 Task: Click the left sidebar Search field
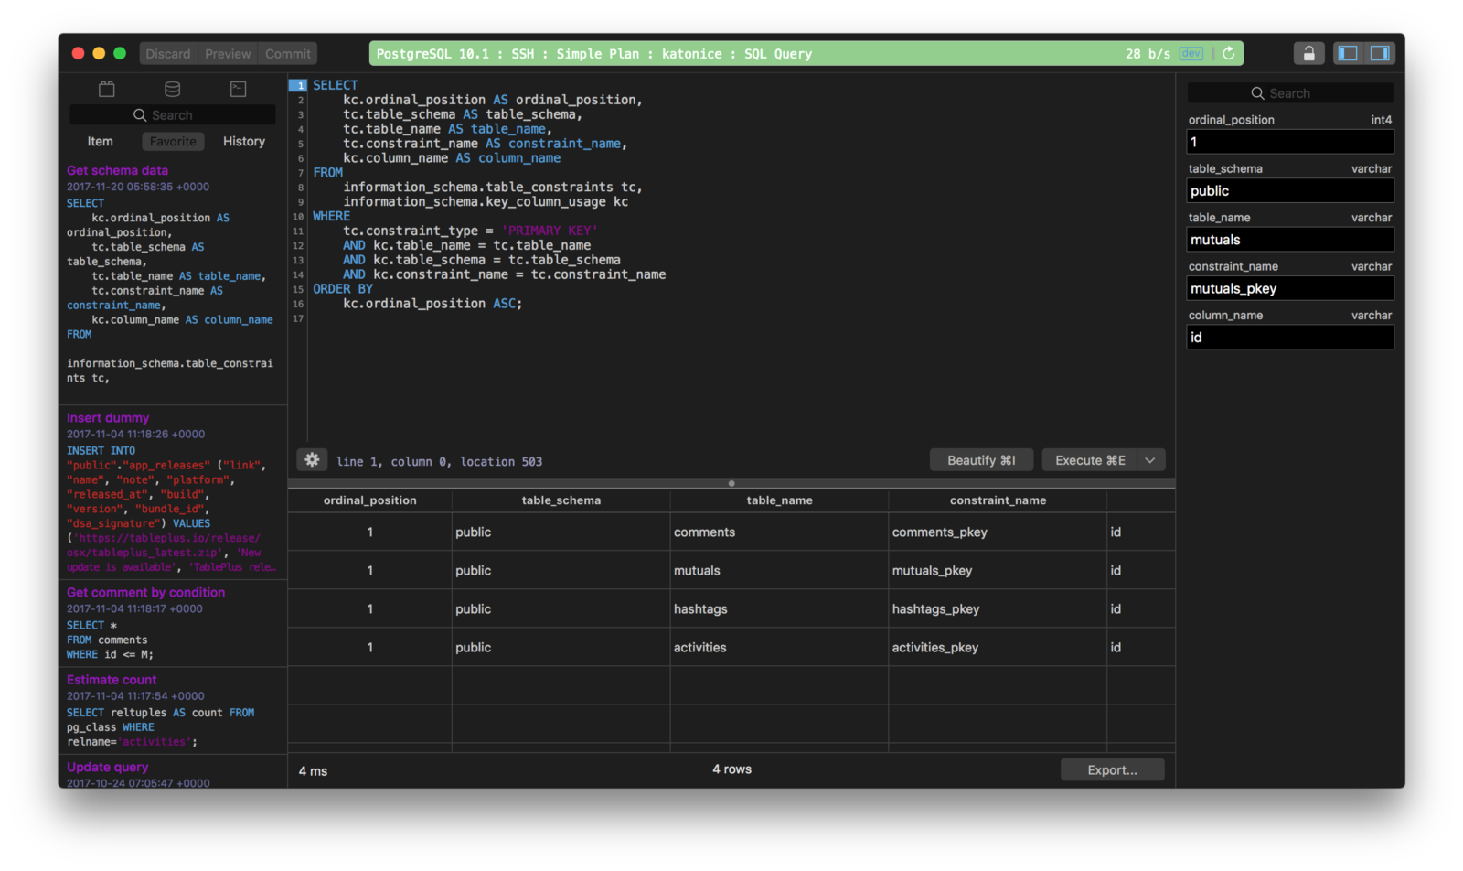coord(172,115)
